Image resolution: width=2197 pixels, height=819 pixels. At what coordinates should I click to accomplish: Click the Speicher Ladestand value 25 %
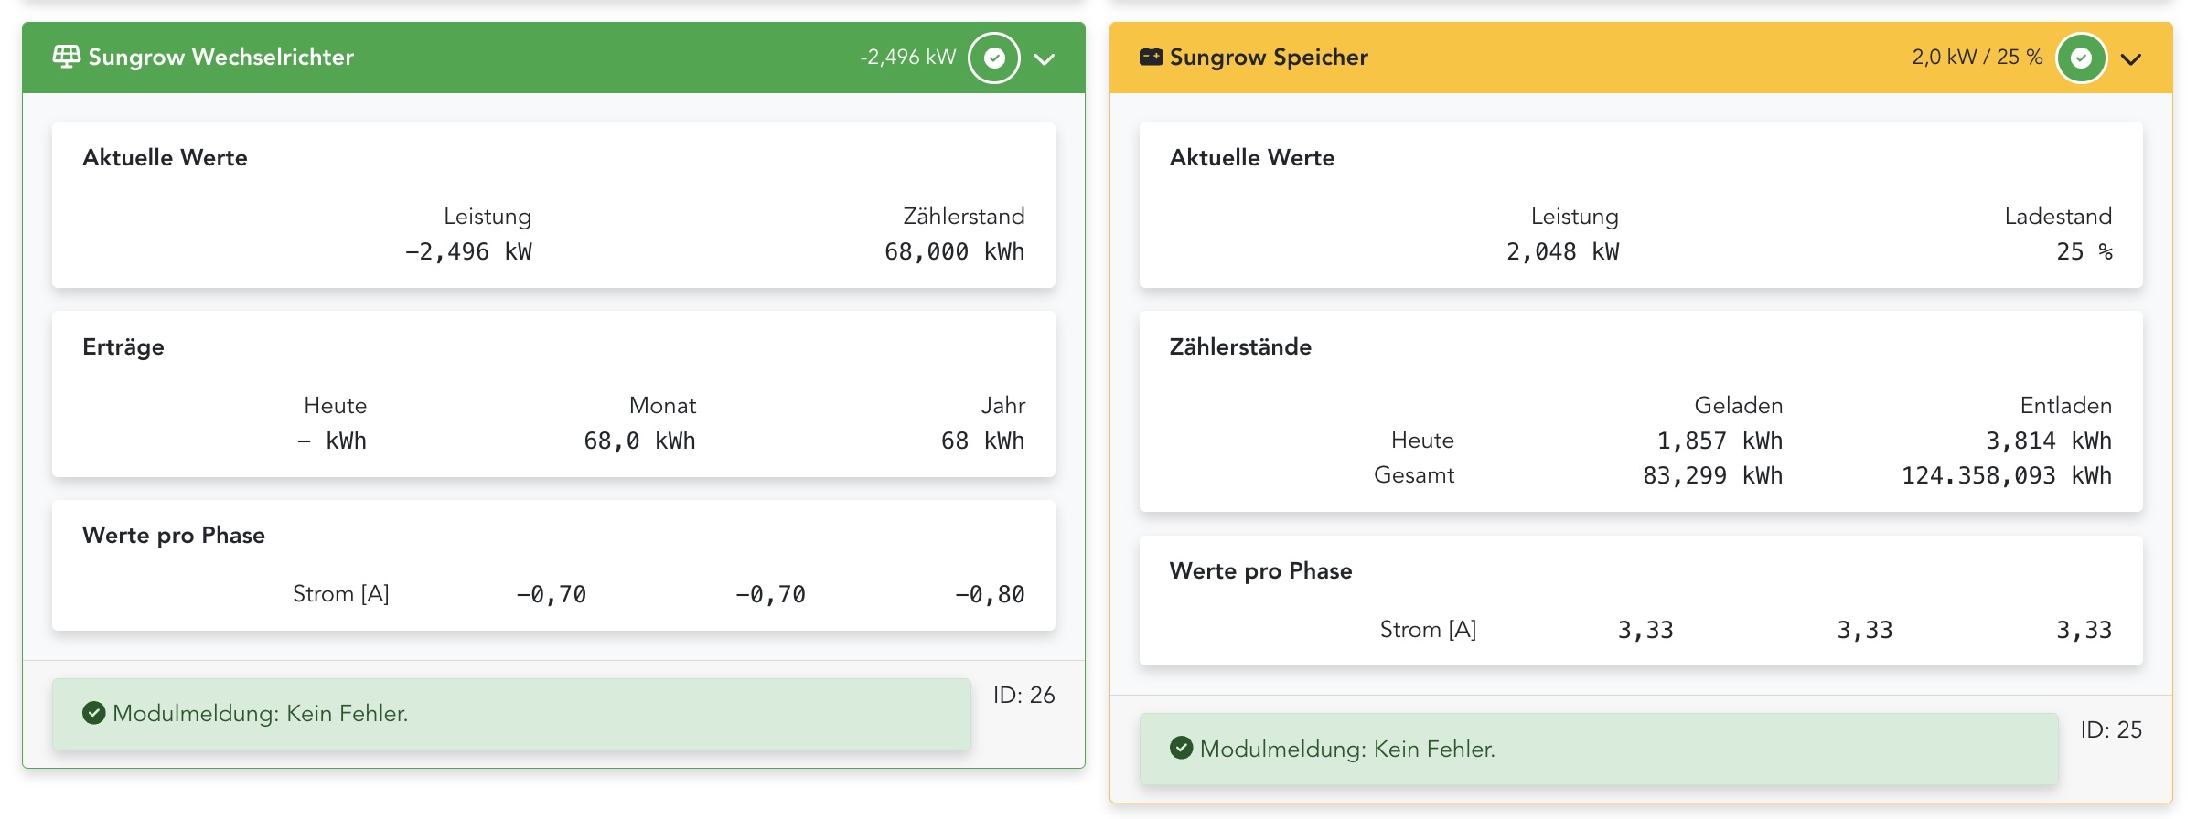point(2084,251)
